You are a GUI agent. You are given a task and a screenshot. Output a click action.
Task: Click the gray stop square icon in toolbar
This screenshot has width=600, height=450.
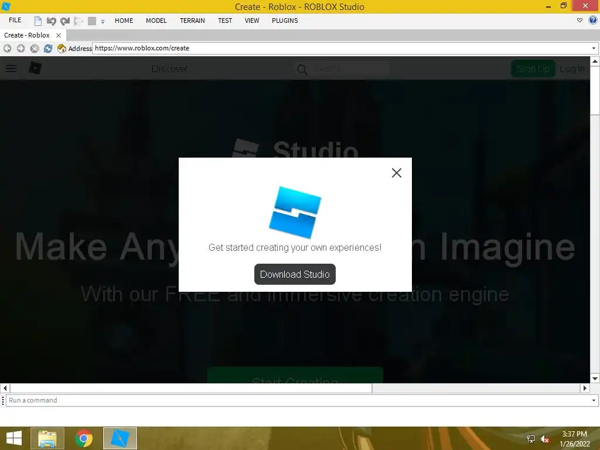click(92, 21)
